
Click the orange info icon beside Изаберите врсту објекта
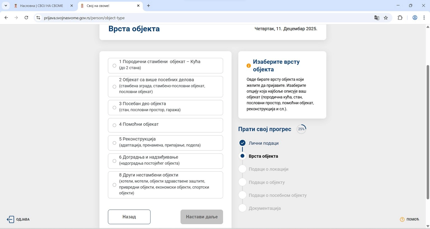point(249,66)
